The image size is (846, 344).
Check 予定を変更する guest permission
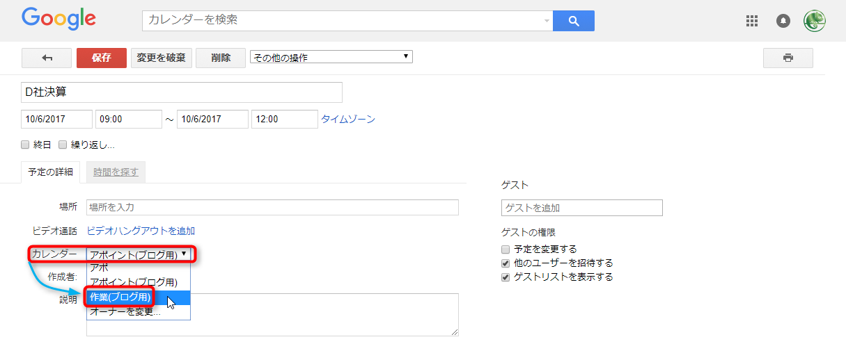tap(506, 249)
